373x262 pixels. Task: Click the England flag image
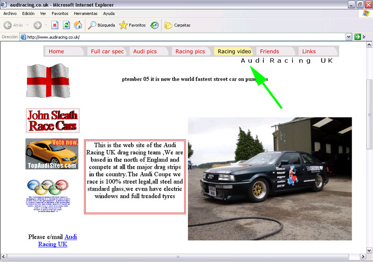pyautogui.click(x=48, y=81)
